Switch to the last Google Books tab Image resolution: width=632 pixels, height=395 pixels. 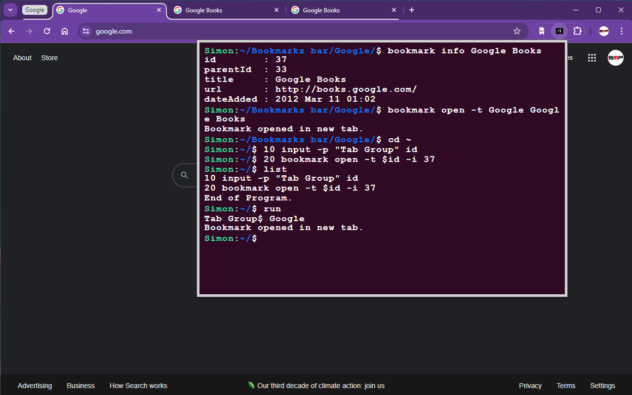coord(345,10)
